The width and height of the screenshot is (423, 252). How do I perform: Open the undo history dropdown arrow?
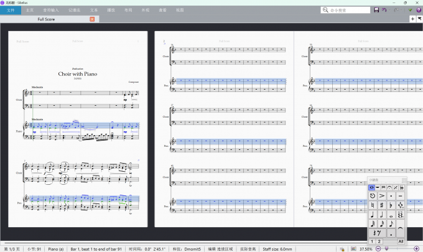point(389,10)
